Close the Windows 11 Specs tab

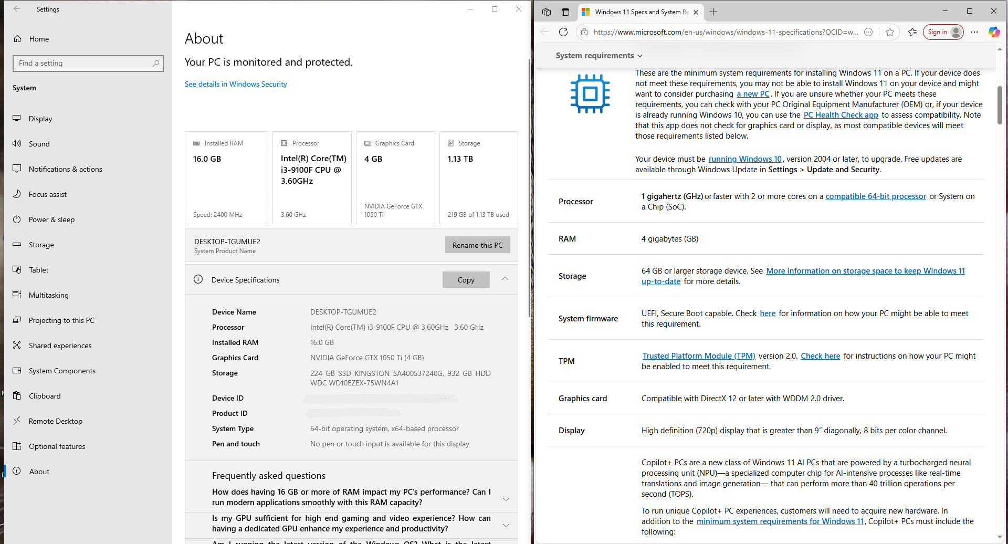tap(696, 12)
